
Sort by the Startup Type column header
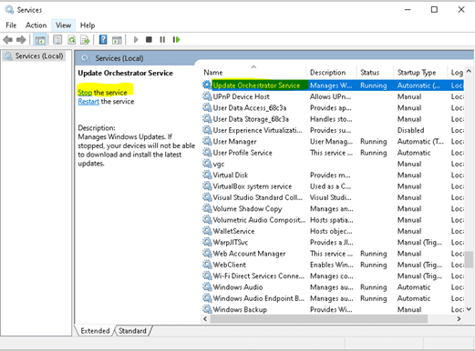[x=421, y=73]
